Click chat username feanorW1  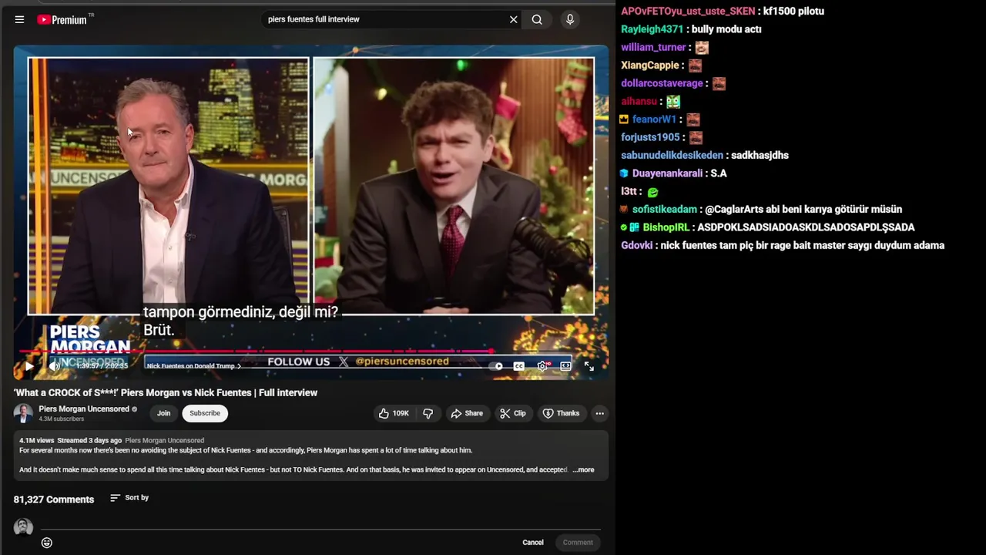tap(655, 119)
